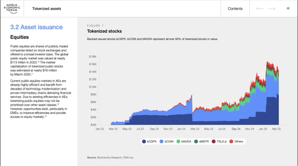Click the Jan 25 x-axis label
The image size is (298, 166).
pyautogui.click(x=263, y=129)
